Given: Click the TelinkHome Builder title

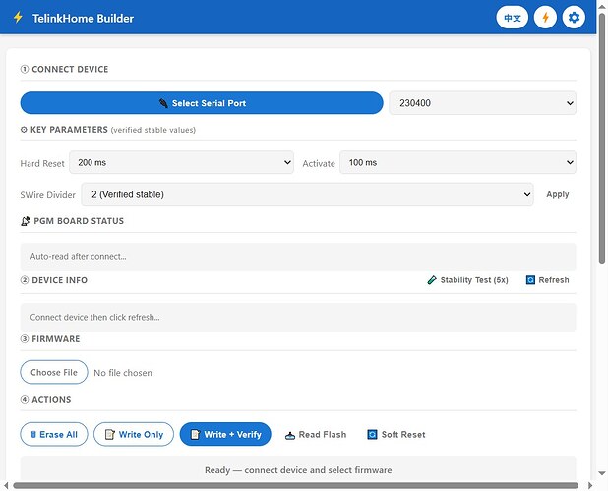Looking at the screenshot, I should click(x=83, y=19).
